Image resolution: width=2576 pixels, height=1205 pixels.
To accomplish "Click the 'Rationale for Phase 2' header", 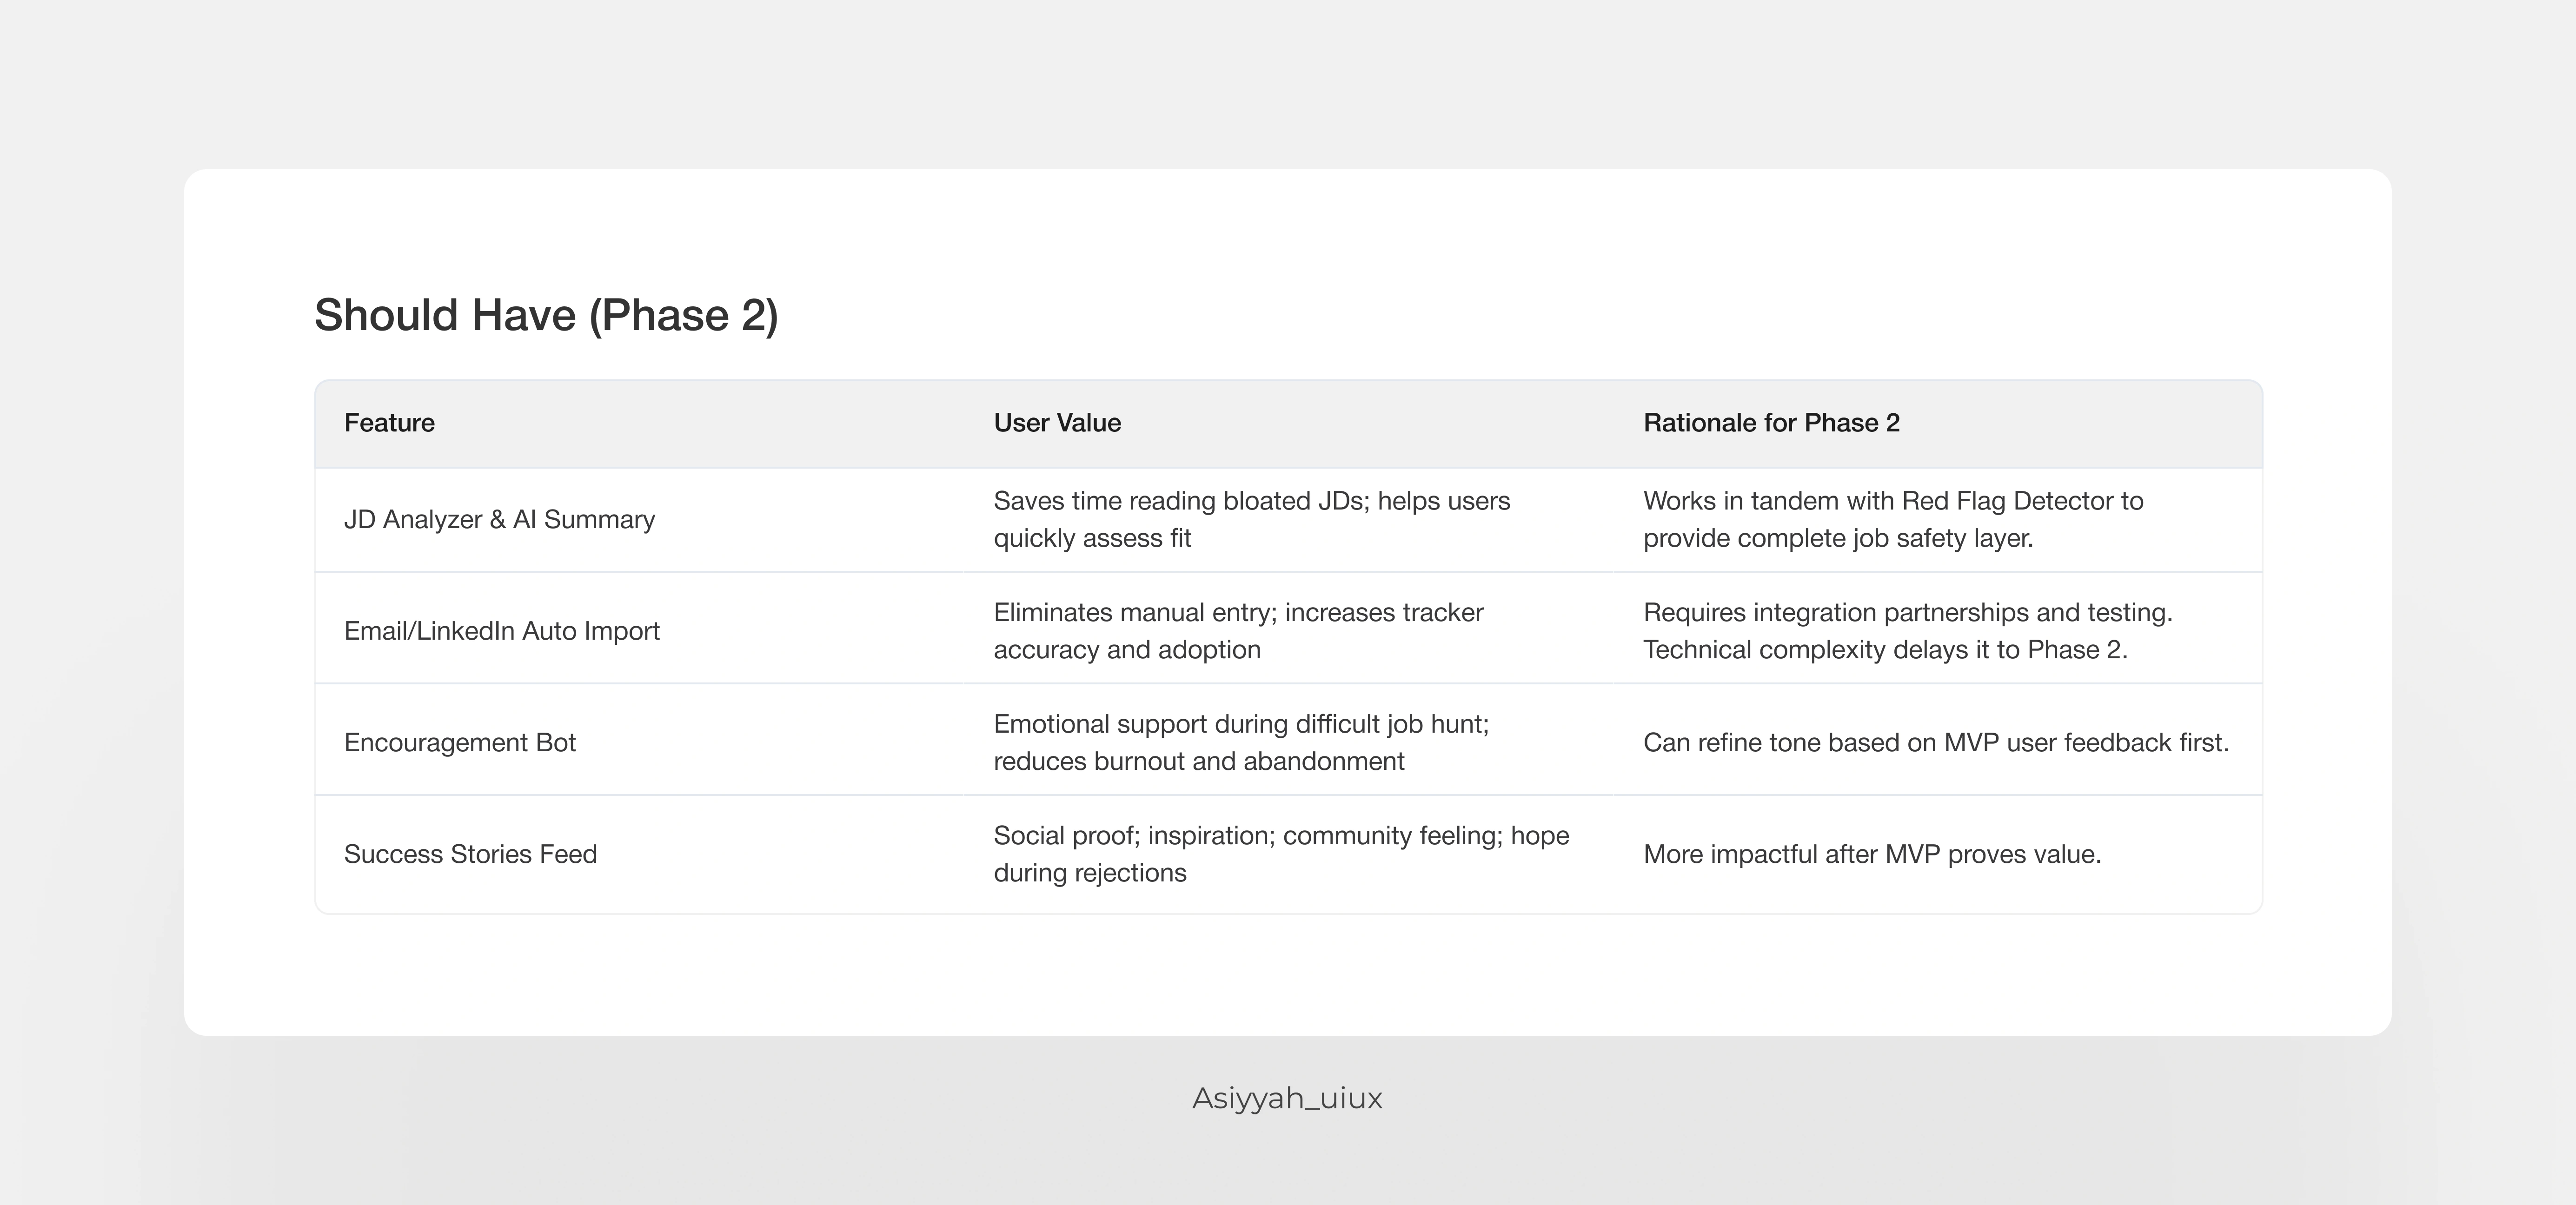I will (x=1771, y=423).
